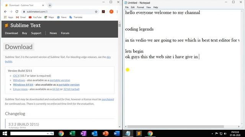Open Outlook from the taskbar
Screen dimensions: 245x137
click(x=95, y=134)
